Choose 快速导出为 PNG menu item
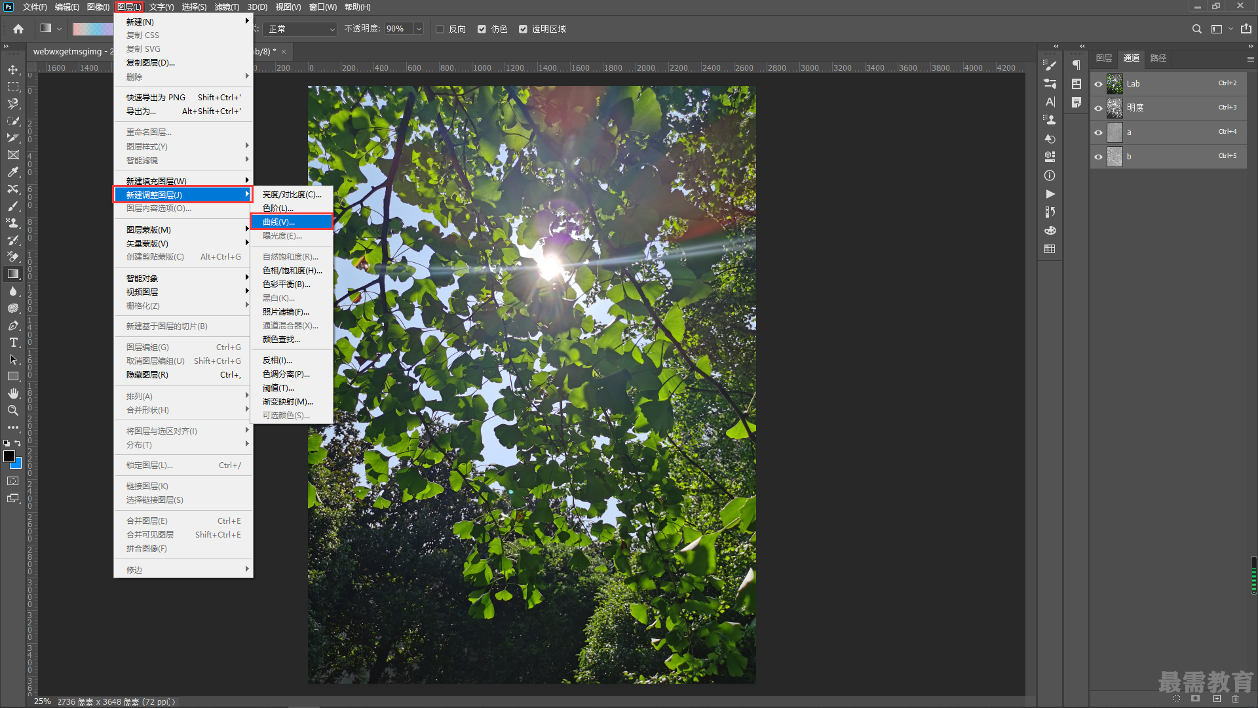 (183, 97)
